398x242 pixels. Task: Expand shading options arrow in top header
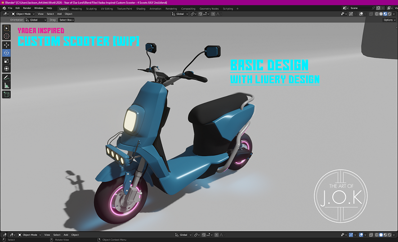pyautogui.click(x=394, y=14)
